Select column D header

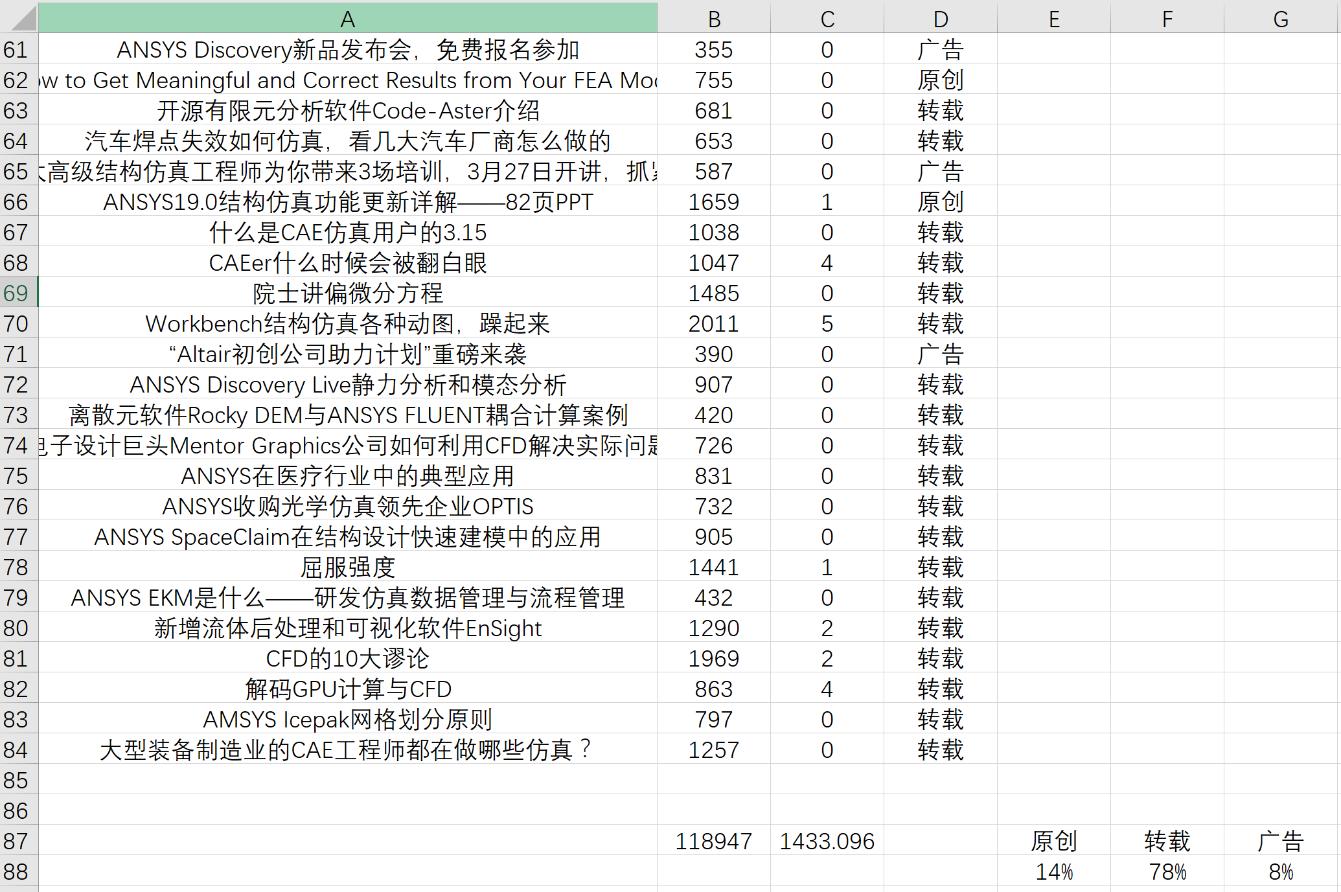point(941,18)
